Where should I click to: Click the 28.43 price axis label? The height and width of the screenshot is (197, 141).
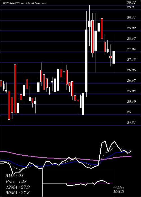point(131,39)
